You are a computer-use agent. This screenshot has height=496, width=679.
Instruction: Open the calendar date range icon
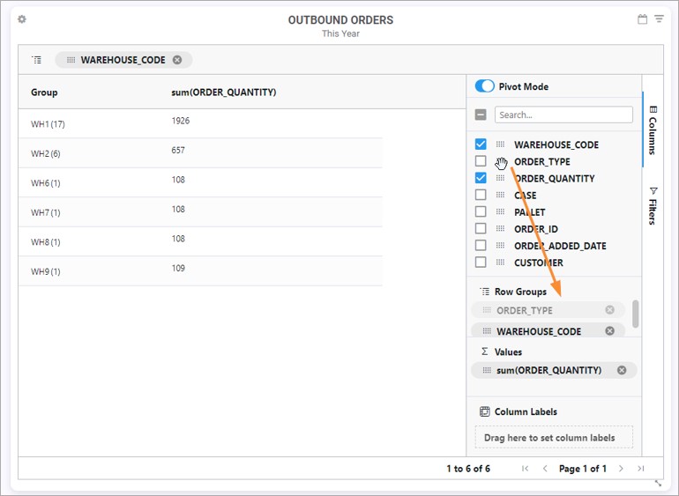(x=642, y=19)
